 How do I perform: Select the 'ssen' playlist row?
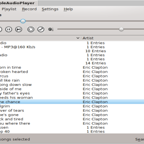click(x=72, y=127)
